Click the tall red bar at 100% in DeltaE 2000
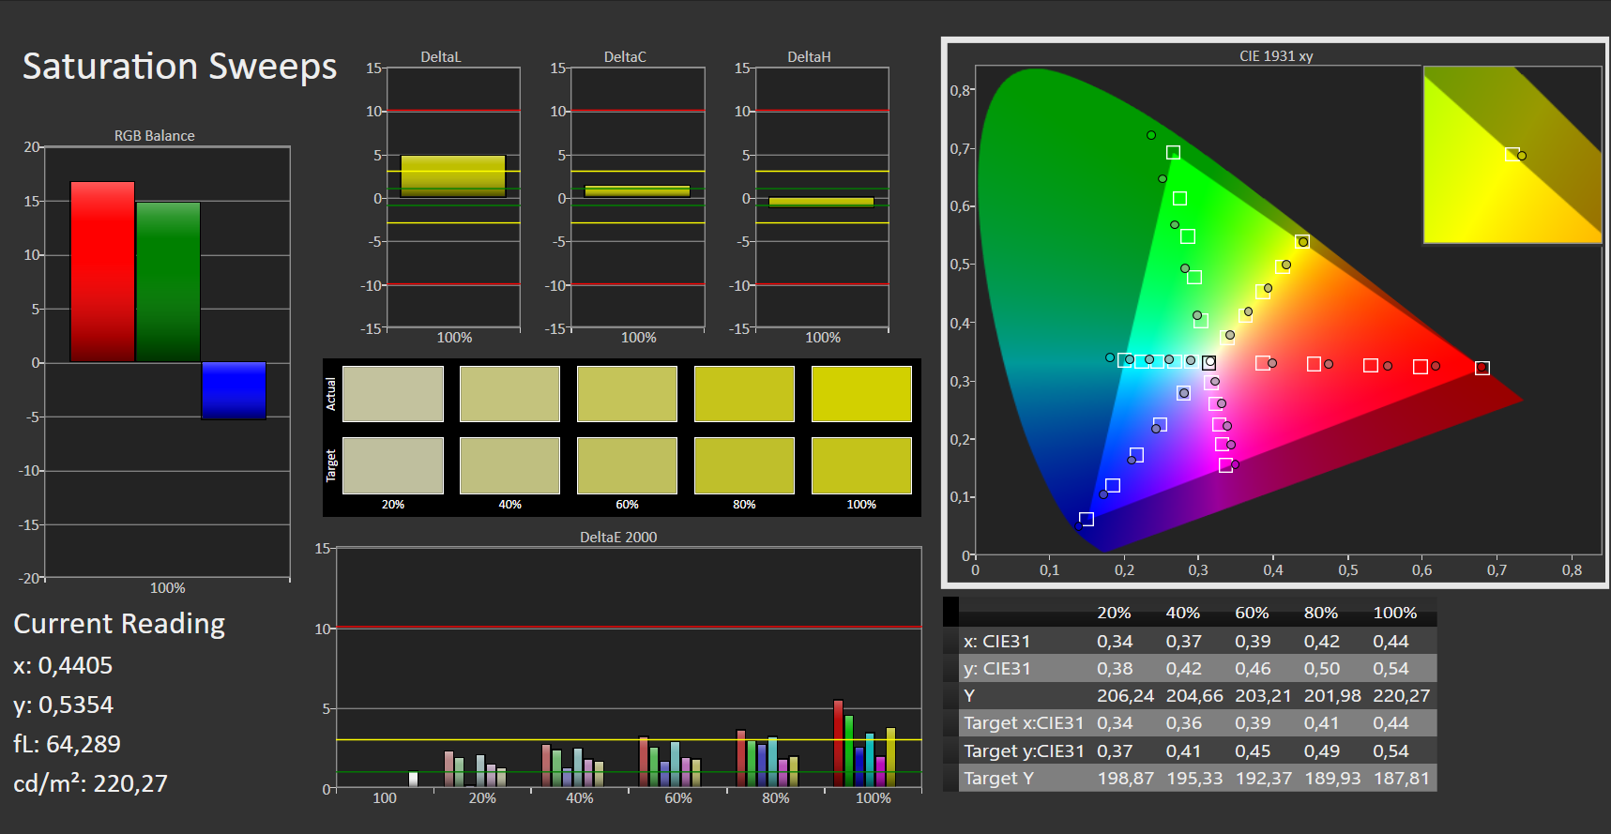1611x834 pixels. coord(839,744)
